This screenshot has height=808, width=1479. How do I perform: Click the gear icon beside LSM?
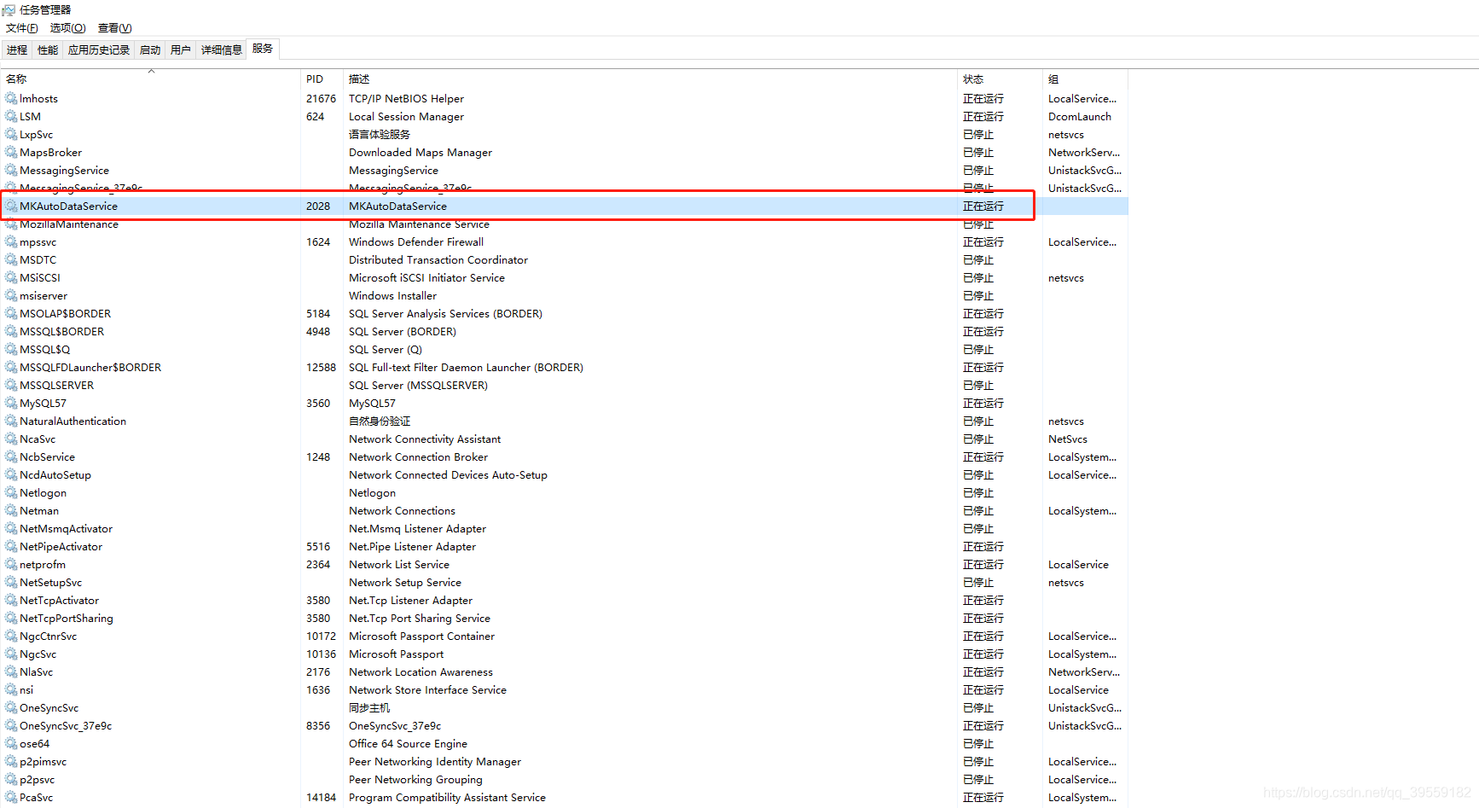tap(11, 116)
